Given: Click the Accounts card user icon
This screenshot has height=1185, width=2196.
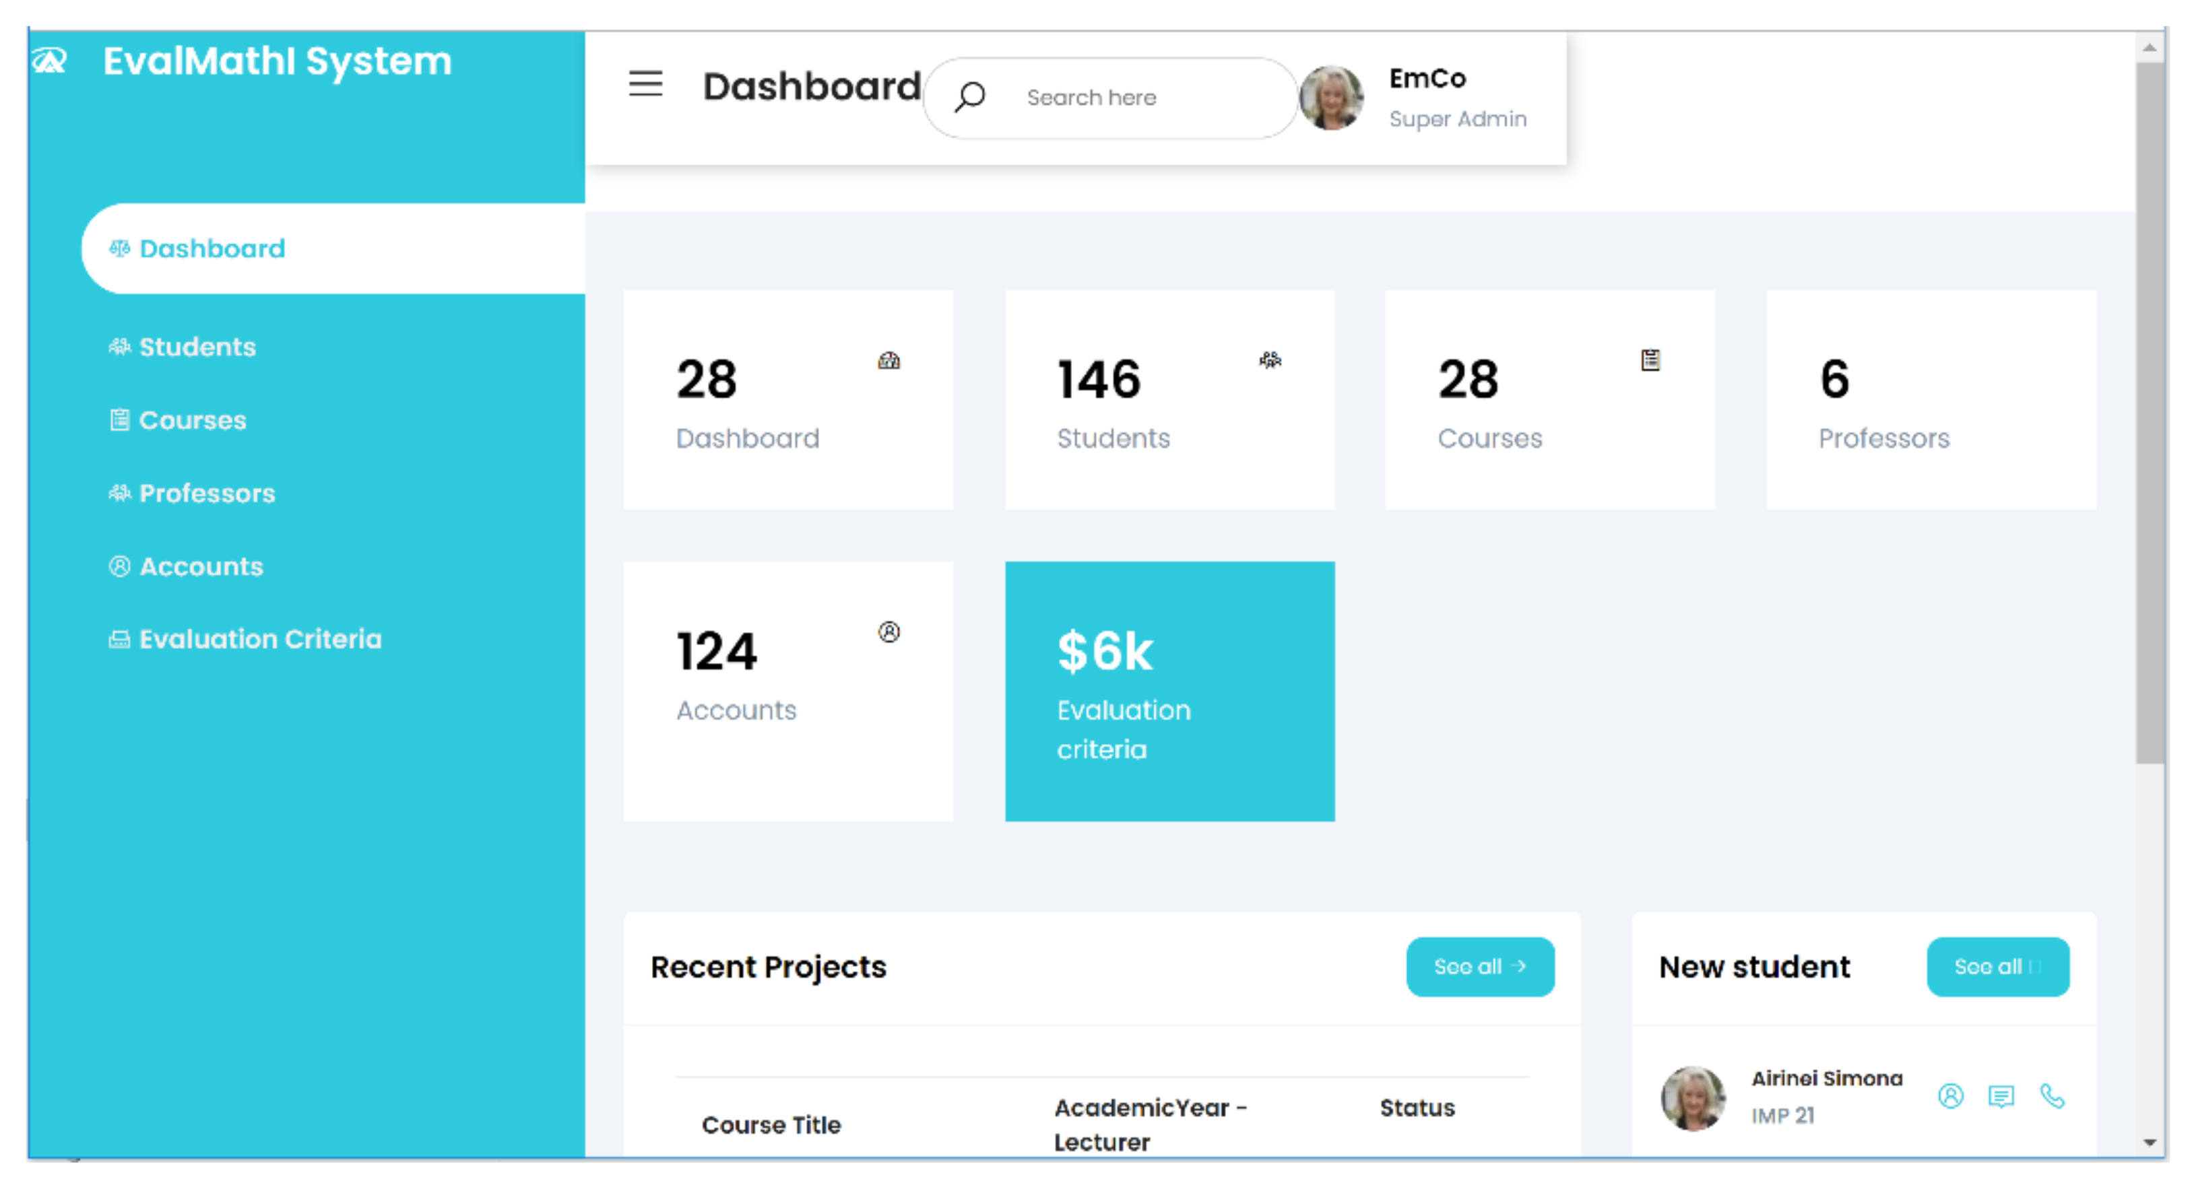Looking at the screenshot, I should coord(889,632).
